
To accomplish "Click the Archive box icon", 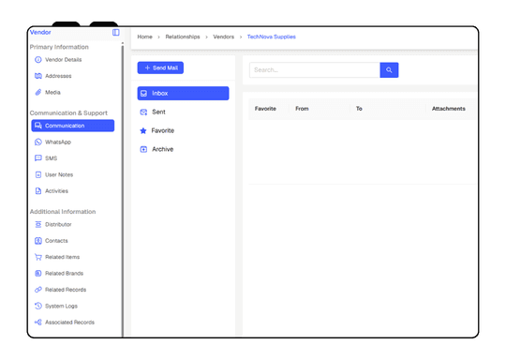I will pyautogui.click(x=143, y=149).
